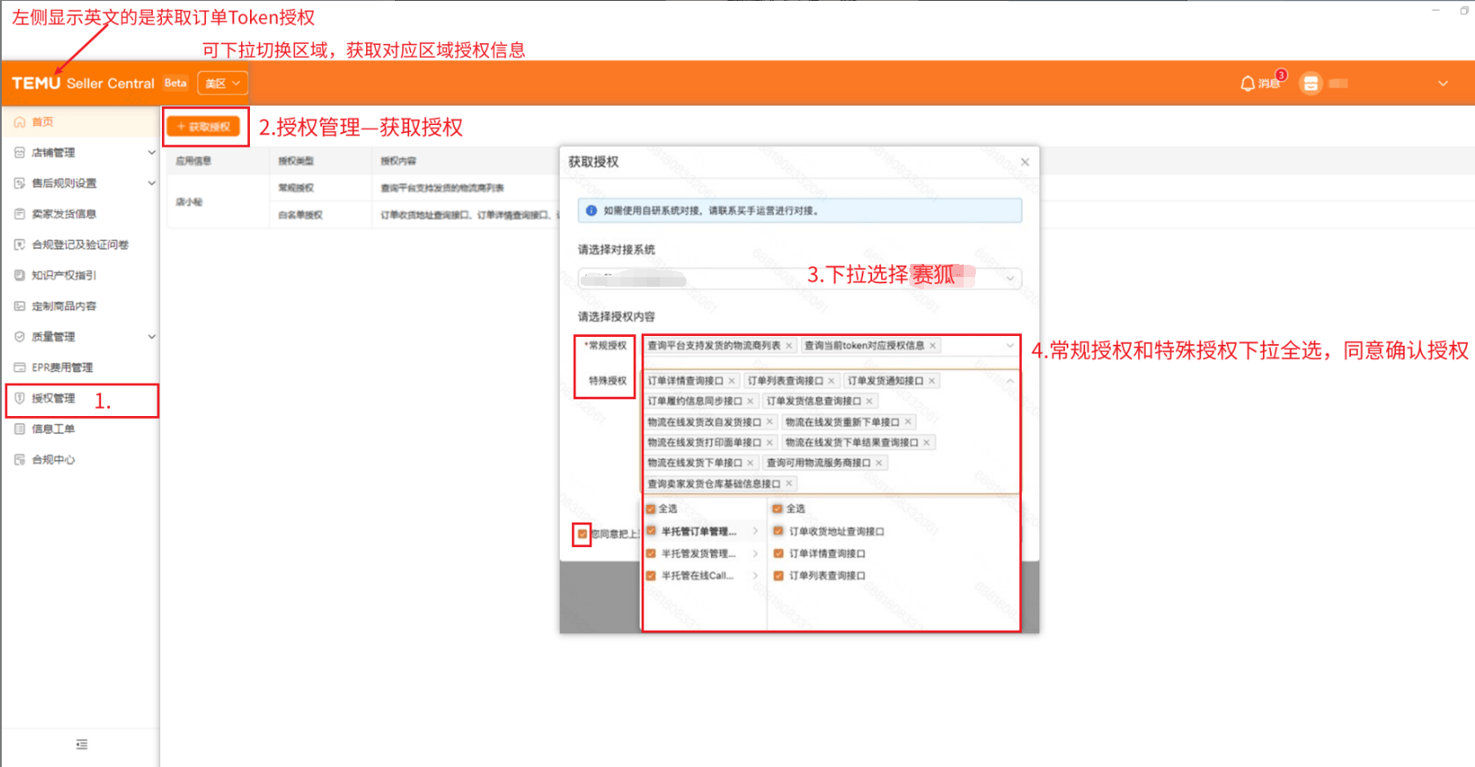This screenshot has height=767, width=1475.
Task: Remove the 查询卖家发货仓库基础信息接口 tag
Action: (789, 484)
